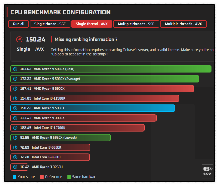Open the info icon beside AMD Ryzen 9 3900X

click(x=15, y=118)
